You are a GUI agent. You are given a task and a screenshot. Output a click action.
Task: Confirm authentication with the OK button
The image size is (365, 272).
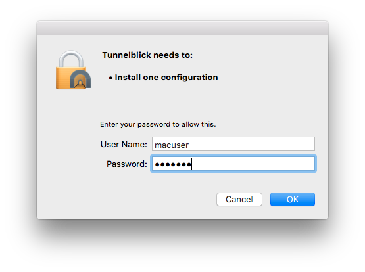293,199
